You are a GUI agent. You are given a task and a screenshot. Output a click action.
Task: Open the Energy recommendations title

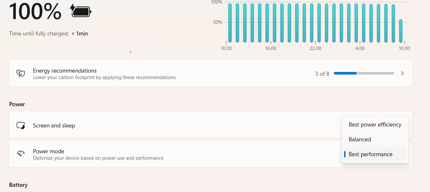click(x=65, y=71)
